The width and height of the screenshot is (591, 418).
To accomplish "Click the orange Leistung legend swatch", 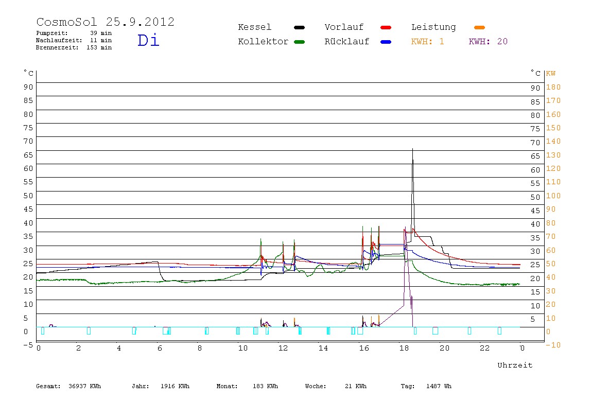I will [479, 27].
